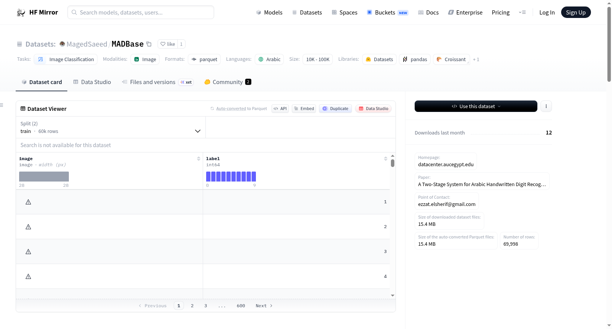
Task: Select the Arabic language tag
Action: (x=269, y=60)
